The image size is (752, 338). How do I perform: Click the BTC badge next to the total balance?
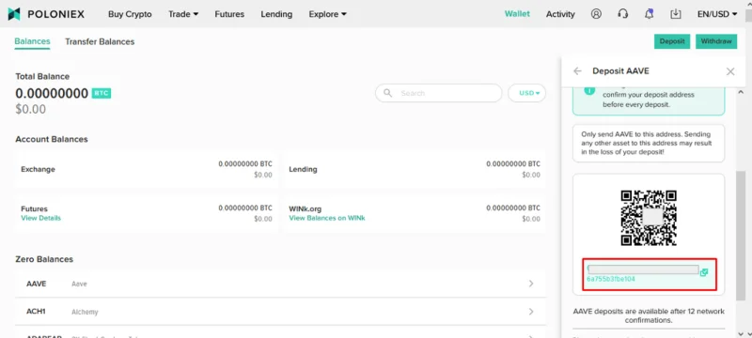point(102,93)
